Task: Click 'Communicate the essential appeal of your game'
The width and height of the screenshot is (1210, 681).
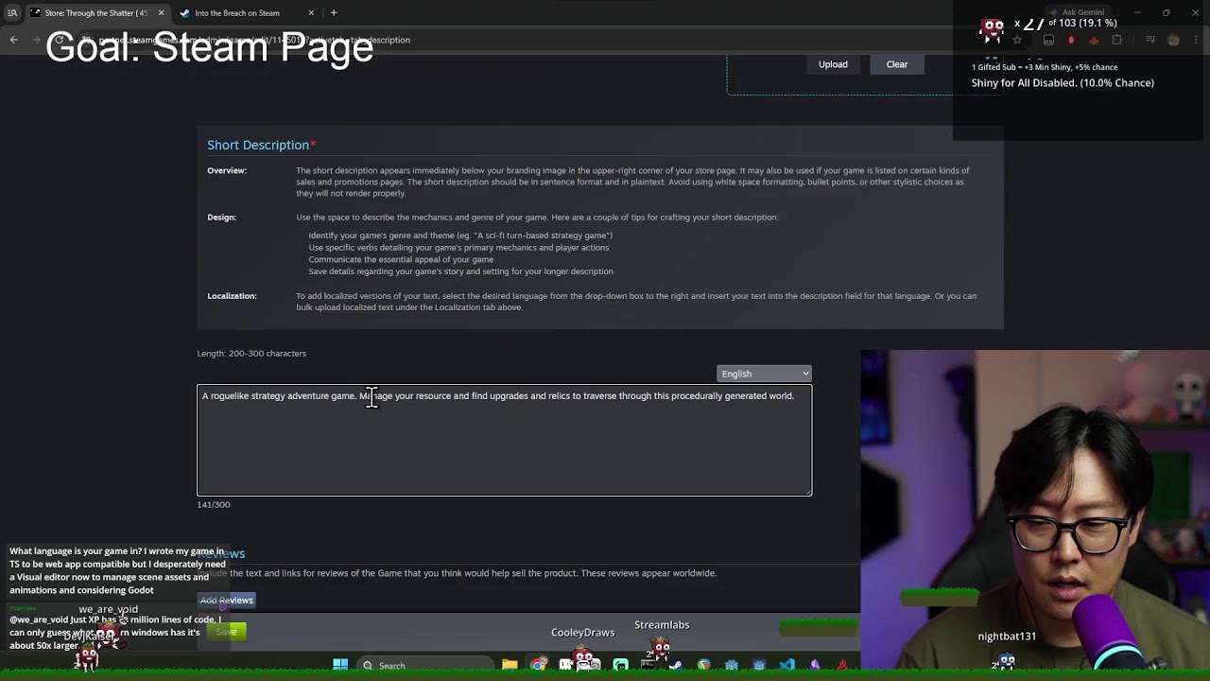Action: (x=401, y=259)
